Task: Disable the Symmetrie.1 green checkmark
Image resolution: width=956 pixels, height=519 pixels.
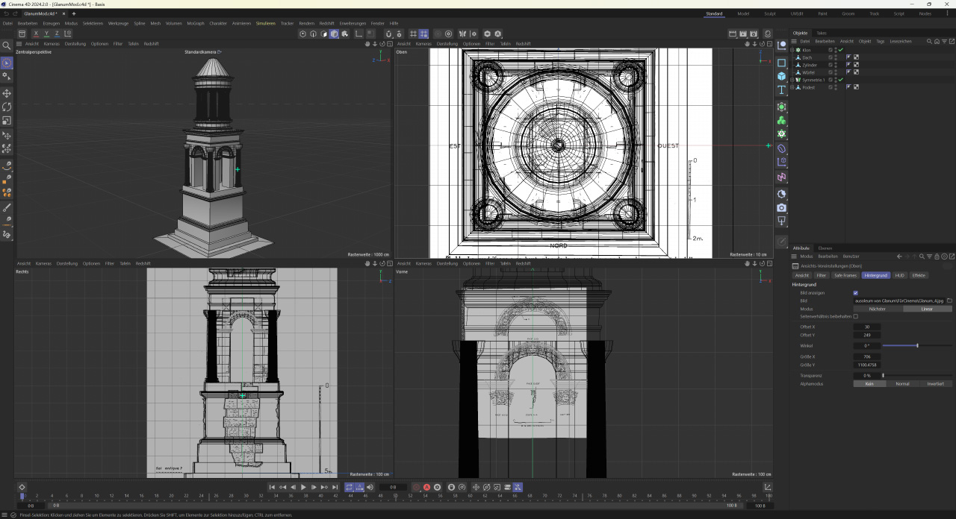Action: (x=840, y=80)
